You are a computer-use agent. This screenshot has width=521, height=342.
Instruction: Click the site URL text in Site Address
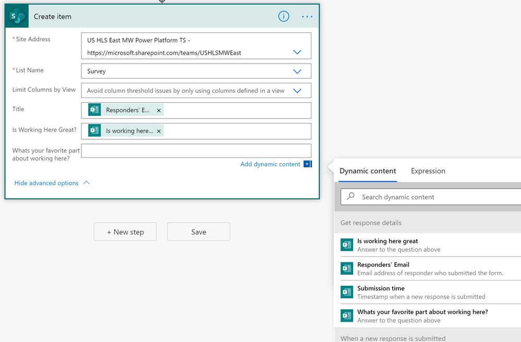[x=164, y=53]
